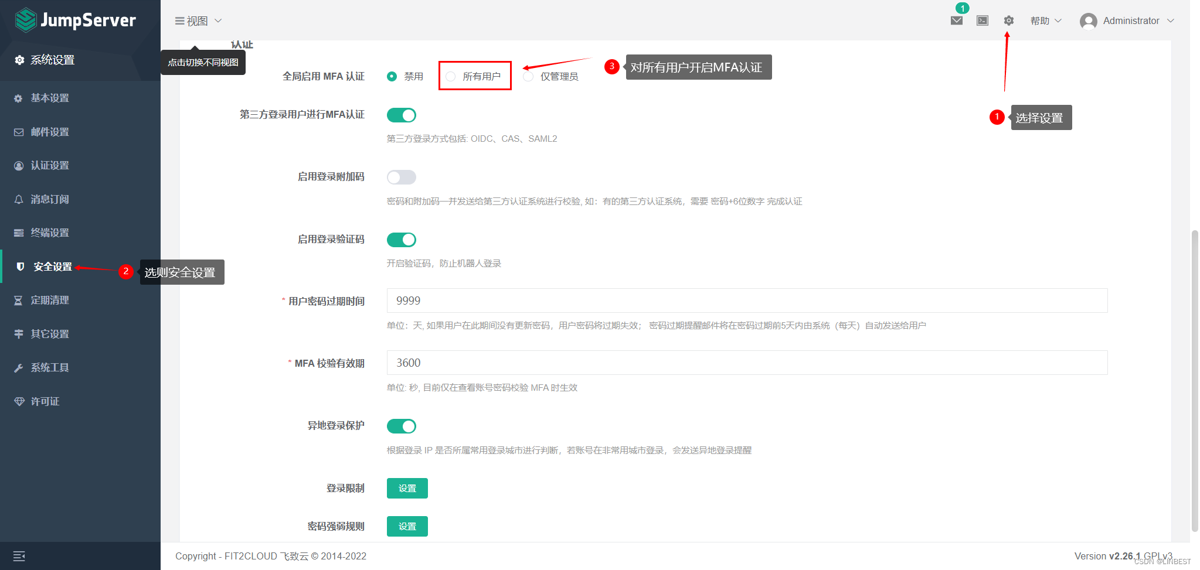Open the 终端设置 section

pos(49,233)
